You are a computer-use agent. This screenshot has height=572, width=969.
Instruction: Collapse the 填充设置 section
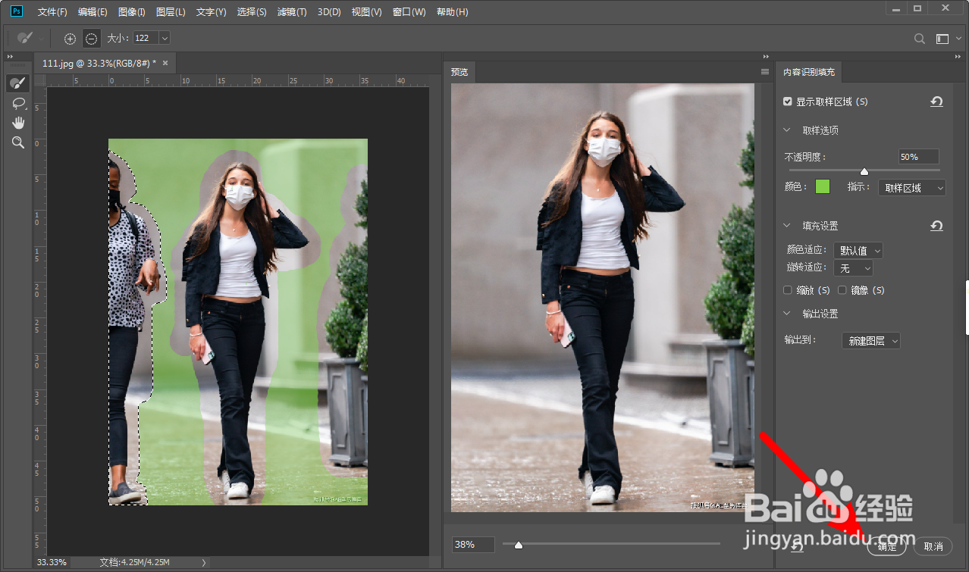pyautogui.click(x=787, y=226)
